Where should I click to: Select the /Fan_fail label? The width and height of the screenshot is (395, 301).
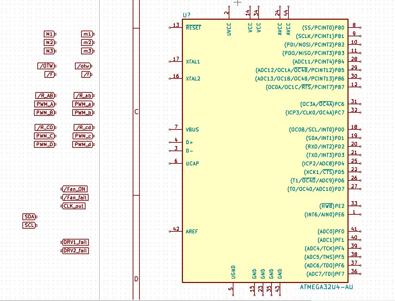tap(75, 198)
